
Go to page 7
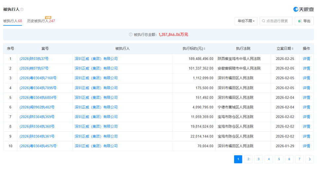pyautogui.click(x=299, y=159)
